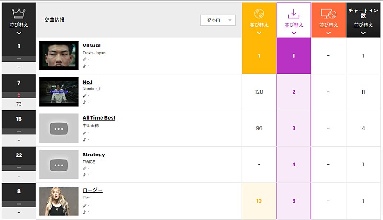Click the ロージー blonde singer thumbnail

tap(58, 201)
